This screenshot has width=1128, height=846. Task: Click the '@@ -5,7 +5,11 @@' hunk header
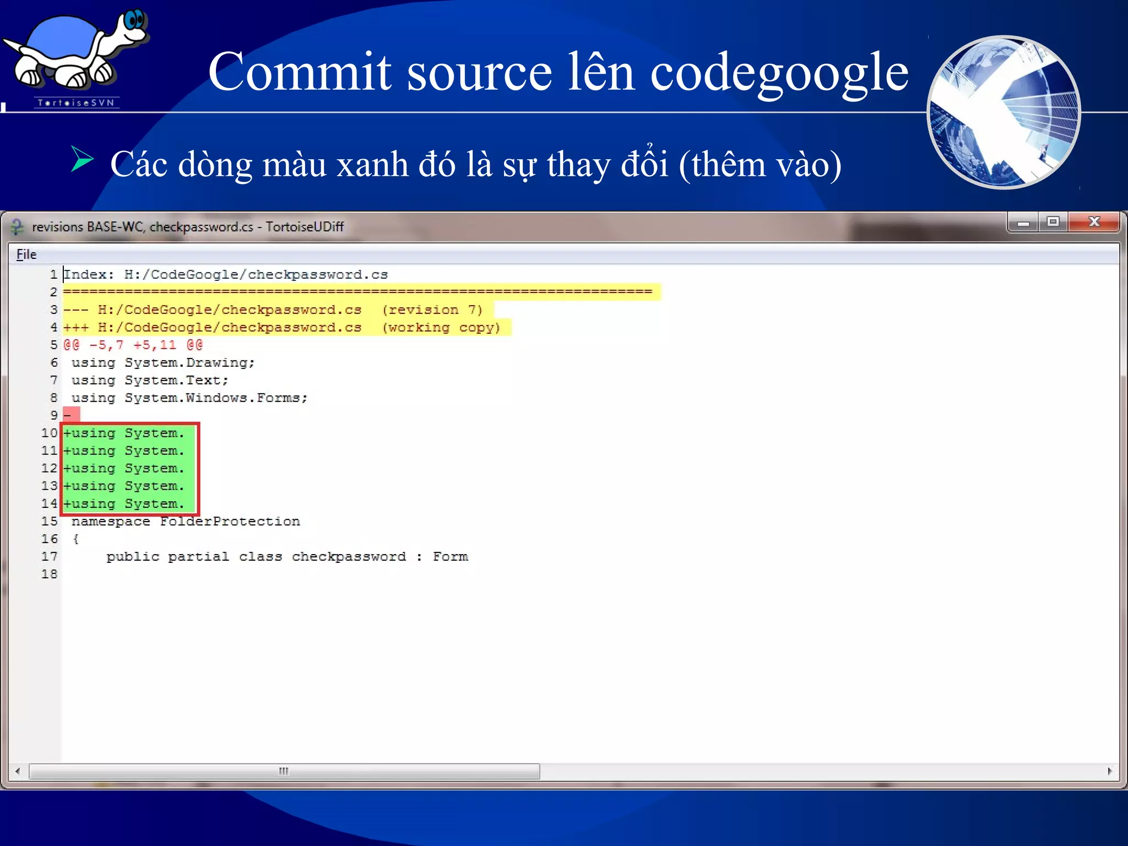coord(133,345)
